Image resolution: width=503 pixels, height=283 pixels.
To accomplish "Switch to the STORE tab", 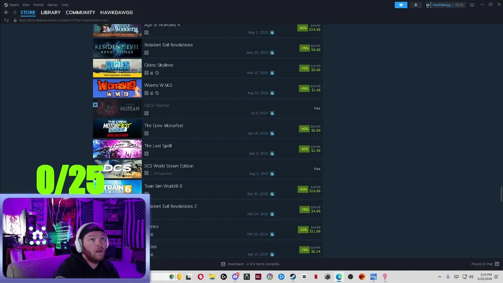I will [x=28, y=13].
